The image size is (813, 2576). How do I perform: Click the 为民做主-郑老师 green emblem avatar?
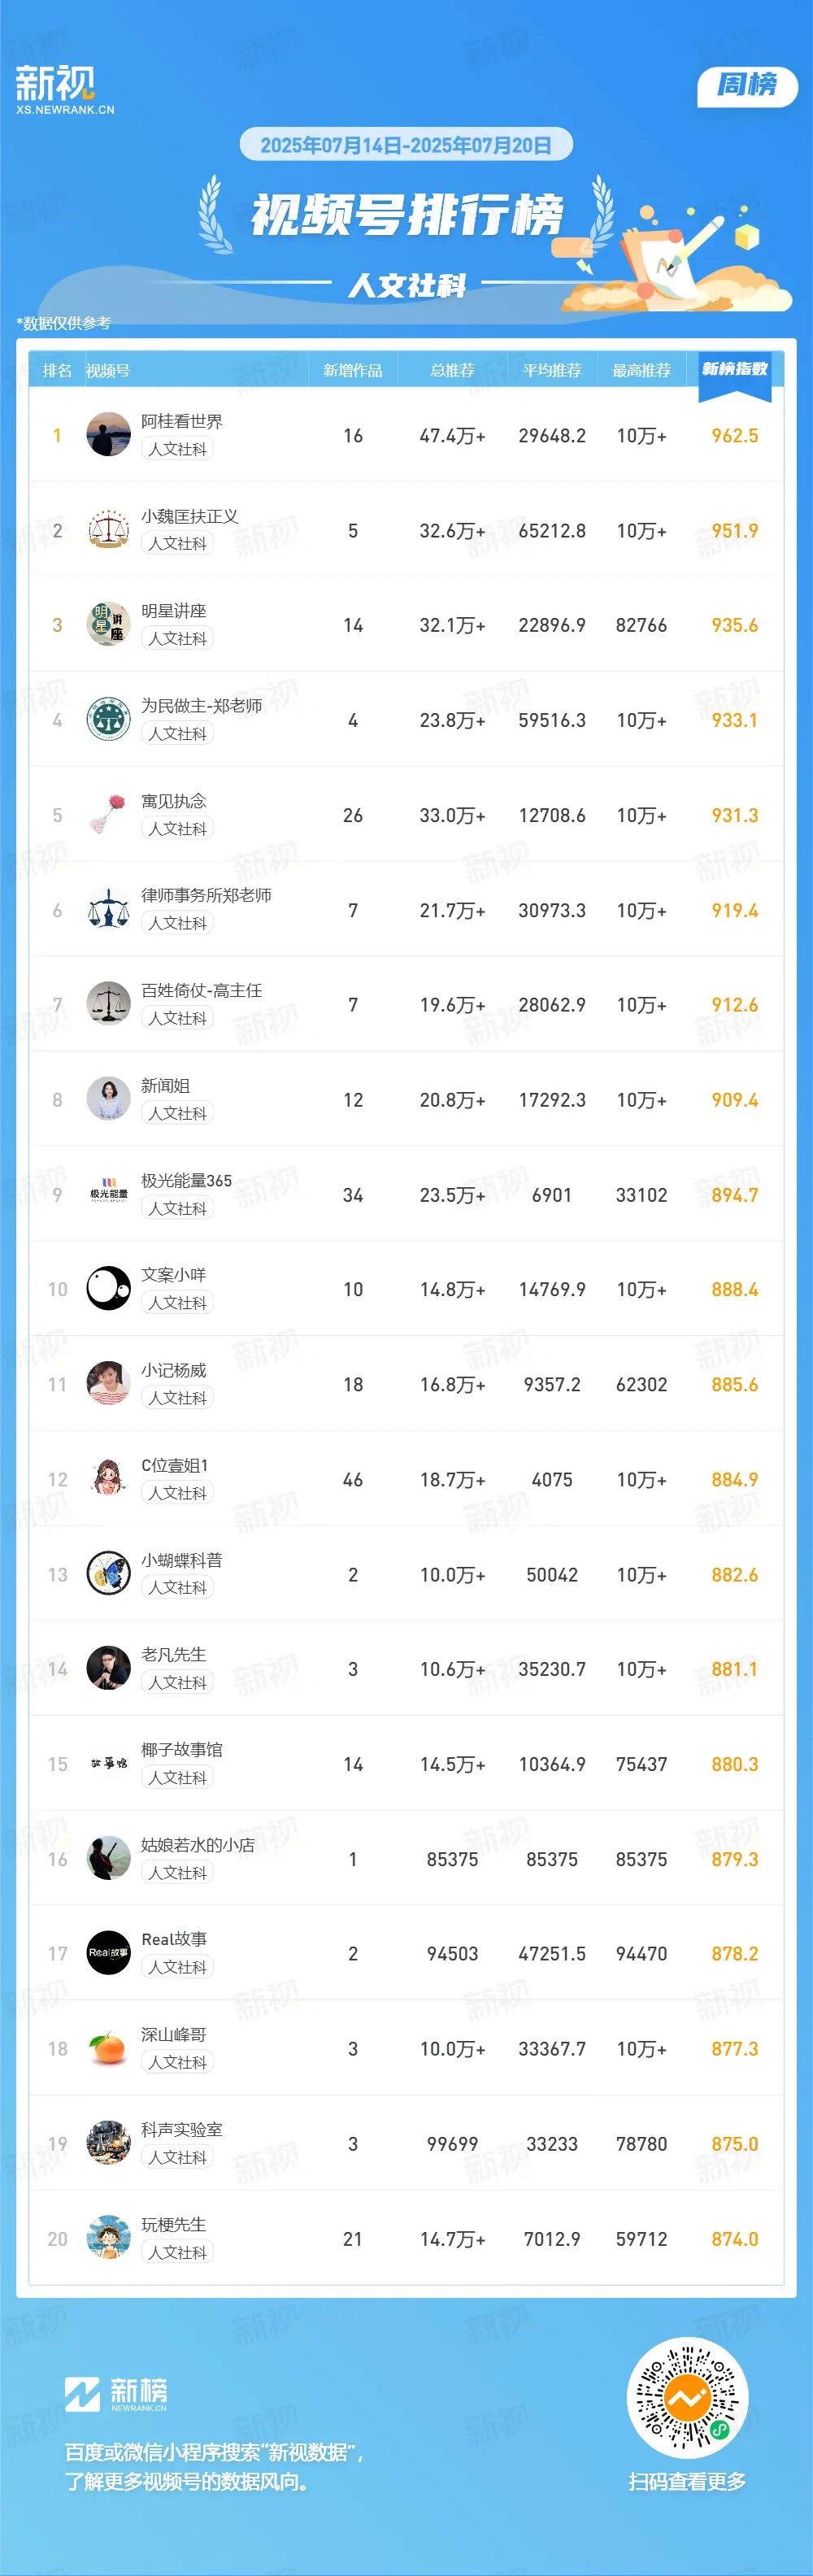tap(108, 720)
